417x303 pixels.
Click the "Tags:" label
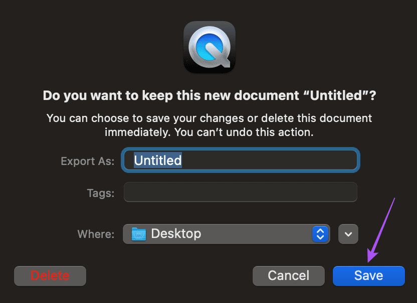[101, 193]
